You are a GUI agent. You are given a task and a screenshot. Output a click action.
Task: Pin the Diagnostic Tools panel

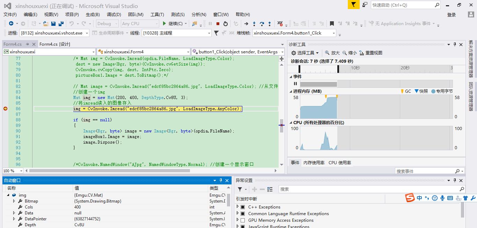tap(455, 45)
